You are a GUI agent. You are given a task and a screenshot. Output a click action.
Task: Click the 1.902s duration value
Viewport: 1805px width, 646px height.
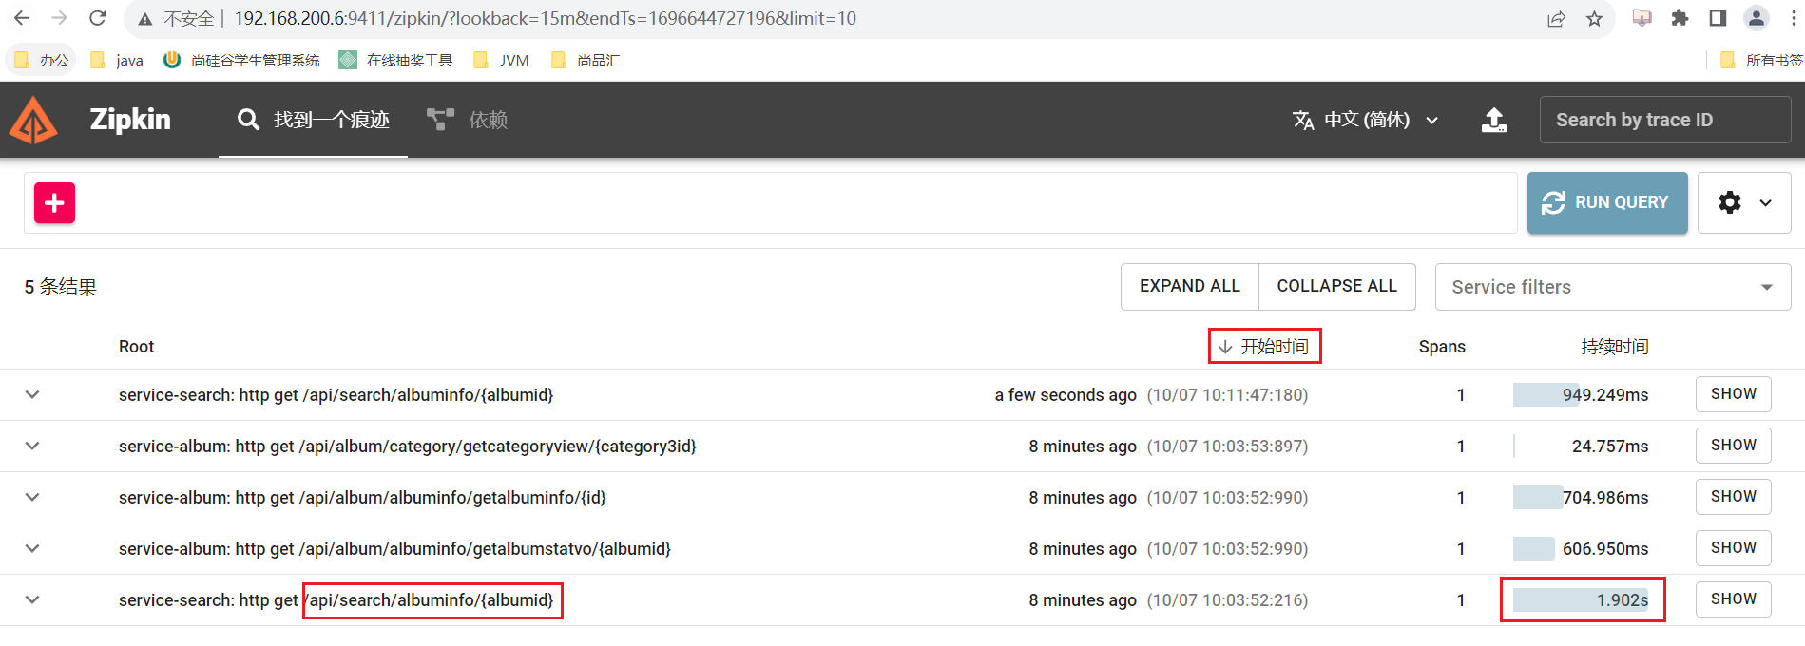point(1623,600)
